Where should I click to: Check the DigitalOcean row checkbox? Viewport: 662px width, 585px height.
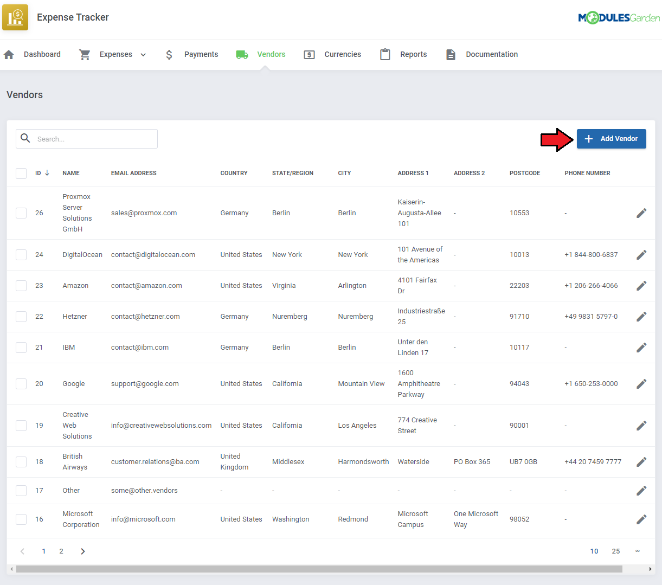click(x=21, y=255)
